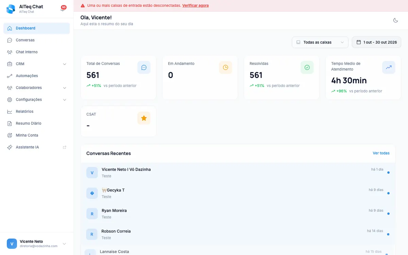Open the date range picker 1 out - 30 out 2026

[x=376, y=42]
